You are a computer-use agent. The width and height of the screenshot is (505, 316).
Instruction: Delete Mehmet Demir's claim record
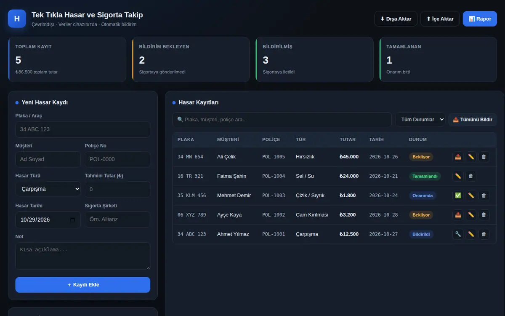(x=484, y=195)
